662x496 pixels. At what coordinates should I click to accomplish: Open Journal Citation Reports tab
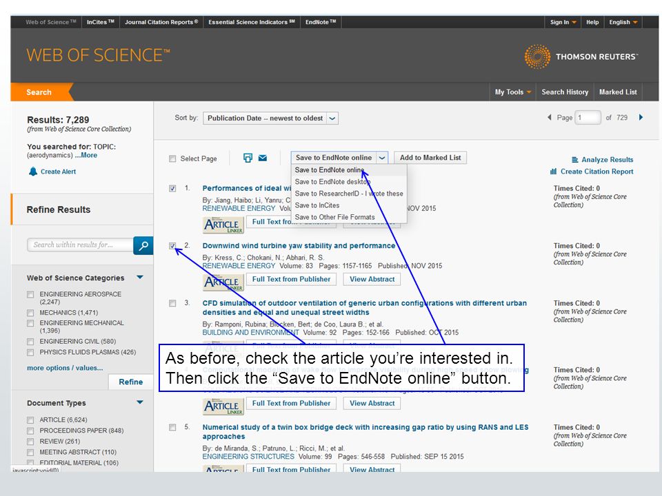coord(161,22)
